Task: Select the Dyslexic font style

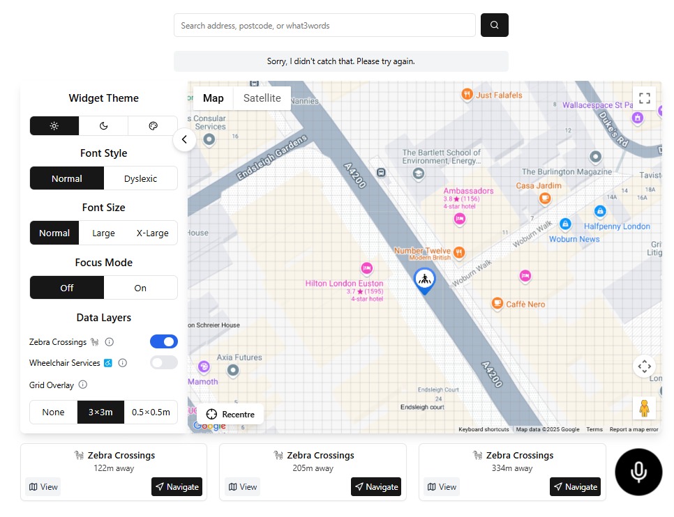Action: tap(140, 178)
